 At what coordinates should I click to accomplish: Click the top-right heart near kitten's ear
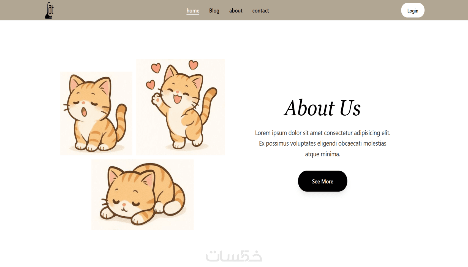(x=193, y=65)
